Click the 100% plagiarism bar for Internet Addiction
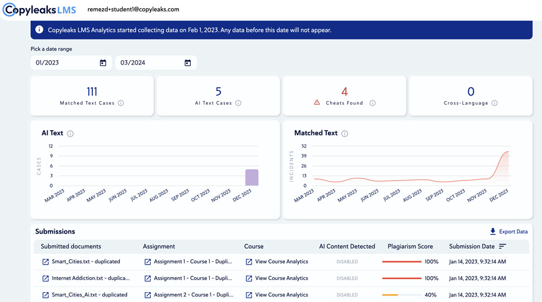542x302 pixels. (x=402, y=279)
